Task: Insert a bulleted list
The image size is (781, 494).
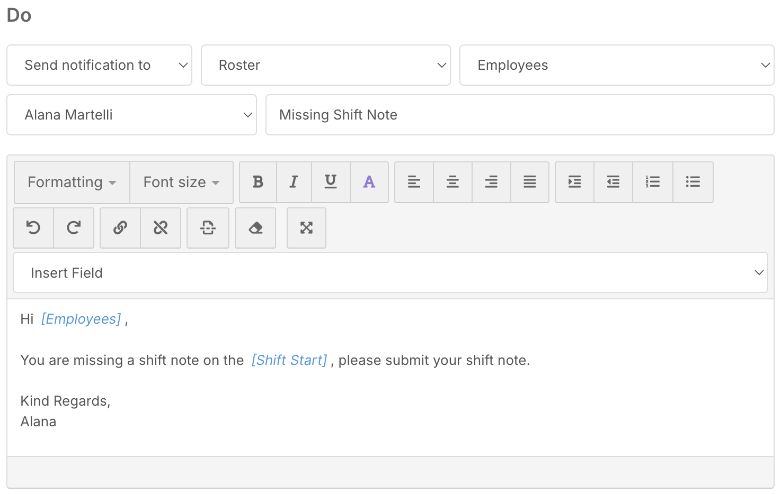Action: coord(693,182)
